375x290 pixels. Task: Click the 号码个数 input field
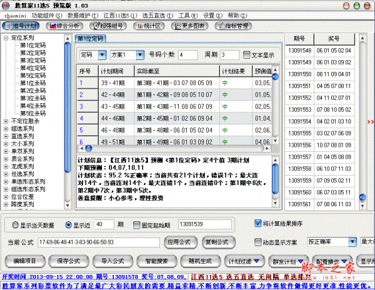coord(188,55)
